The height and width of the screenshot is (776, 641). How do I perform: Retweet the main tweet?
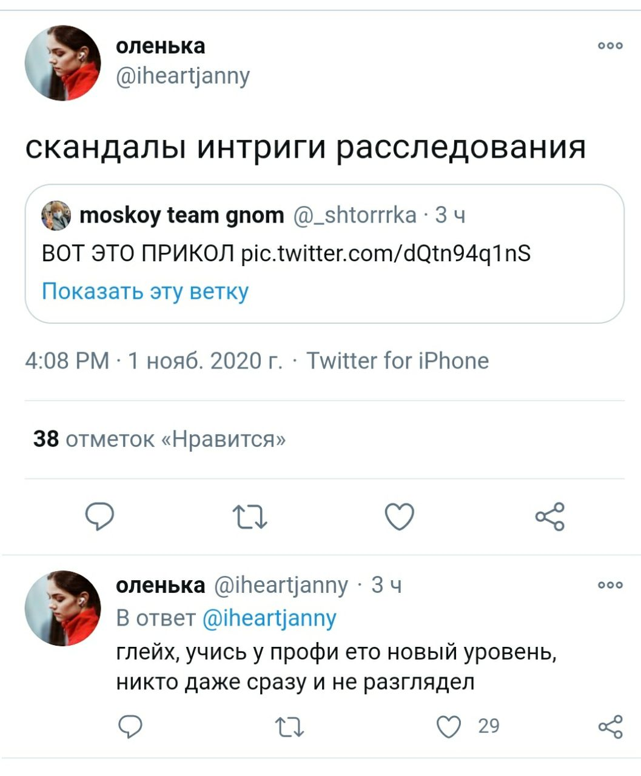(x=250, y=517)
